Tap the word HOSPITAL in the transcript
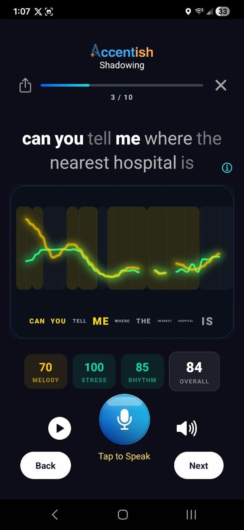 click(186, 321)
